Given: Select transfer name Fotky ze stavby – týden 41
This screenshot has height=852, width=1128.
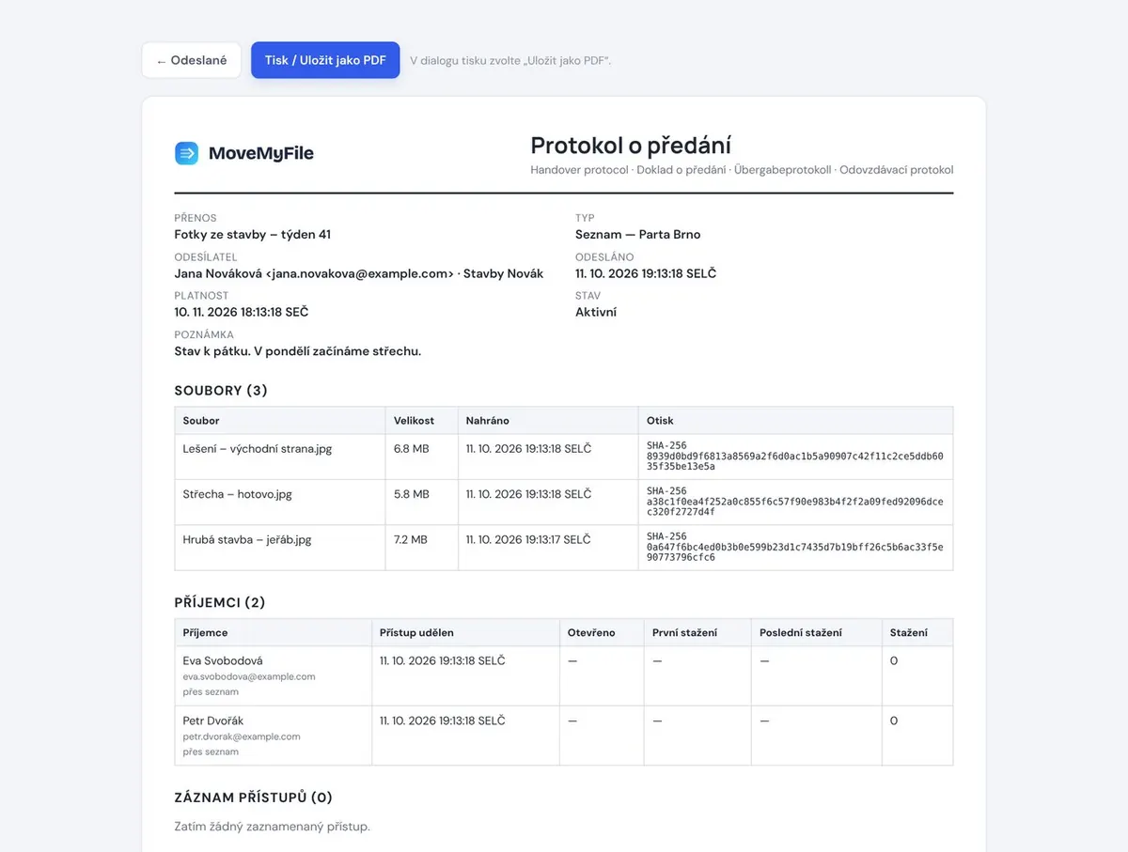Looking at the screenshot, I should [x=253, y=235].
